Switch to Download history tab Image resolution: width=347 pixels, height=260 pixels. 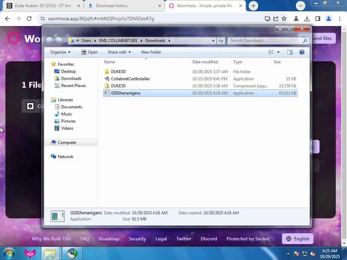[124, 6]
